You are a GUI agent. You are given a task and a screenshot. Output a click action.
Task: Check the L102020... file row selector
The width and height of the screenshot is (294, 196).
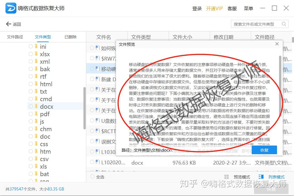[x=92, y=162]
